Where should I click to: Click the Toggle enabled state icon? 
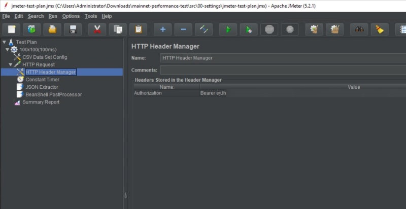(x=204, y=29)
